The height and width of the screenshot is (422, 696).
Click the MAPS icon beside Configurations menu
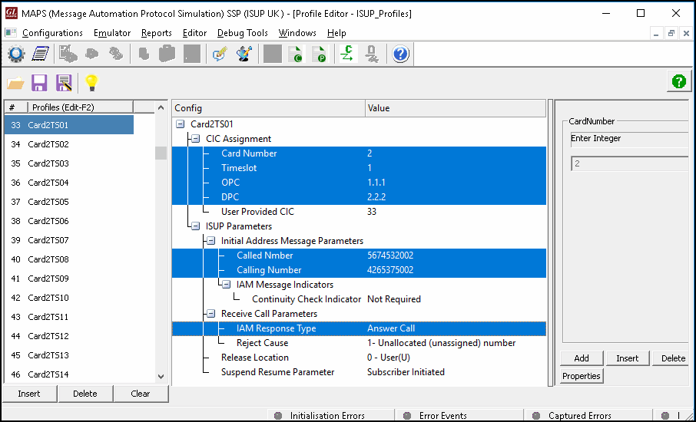point(11,33)
